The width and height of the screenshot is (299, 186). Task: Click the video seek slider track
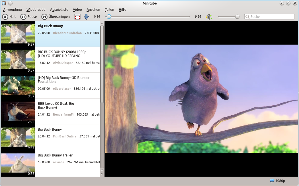[148, 17]
